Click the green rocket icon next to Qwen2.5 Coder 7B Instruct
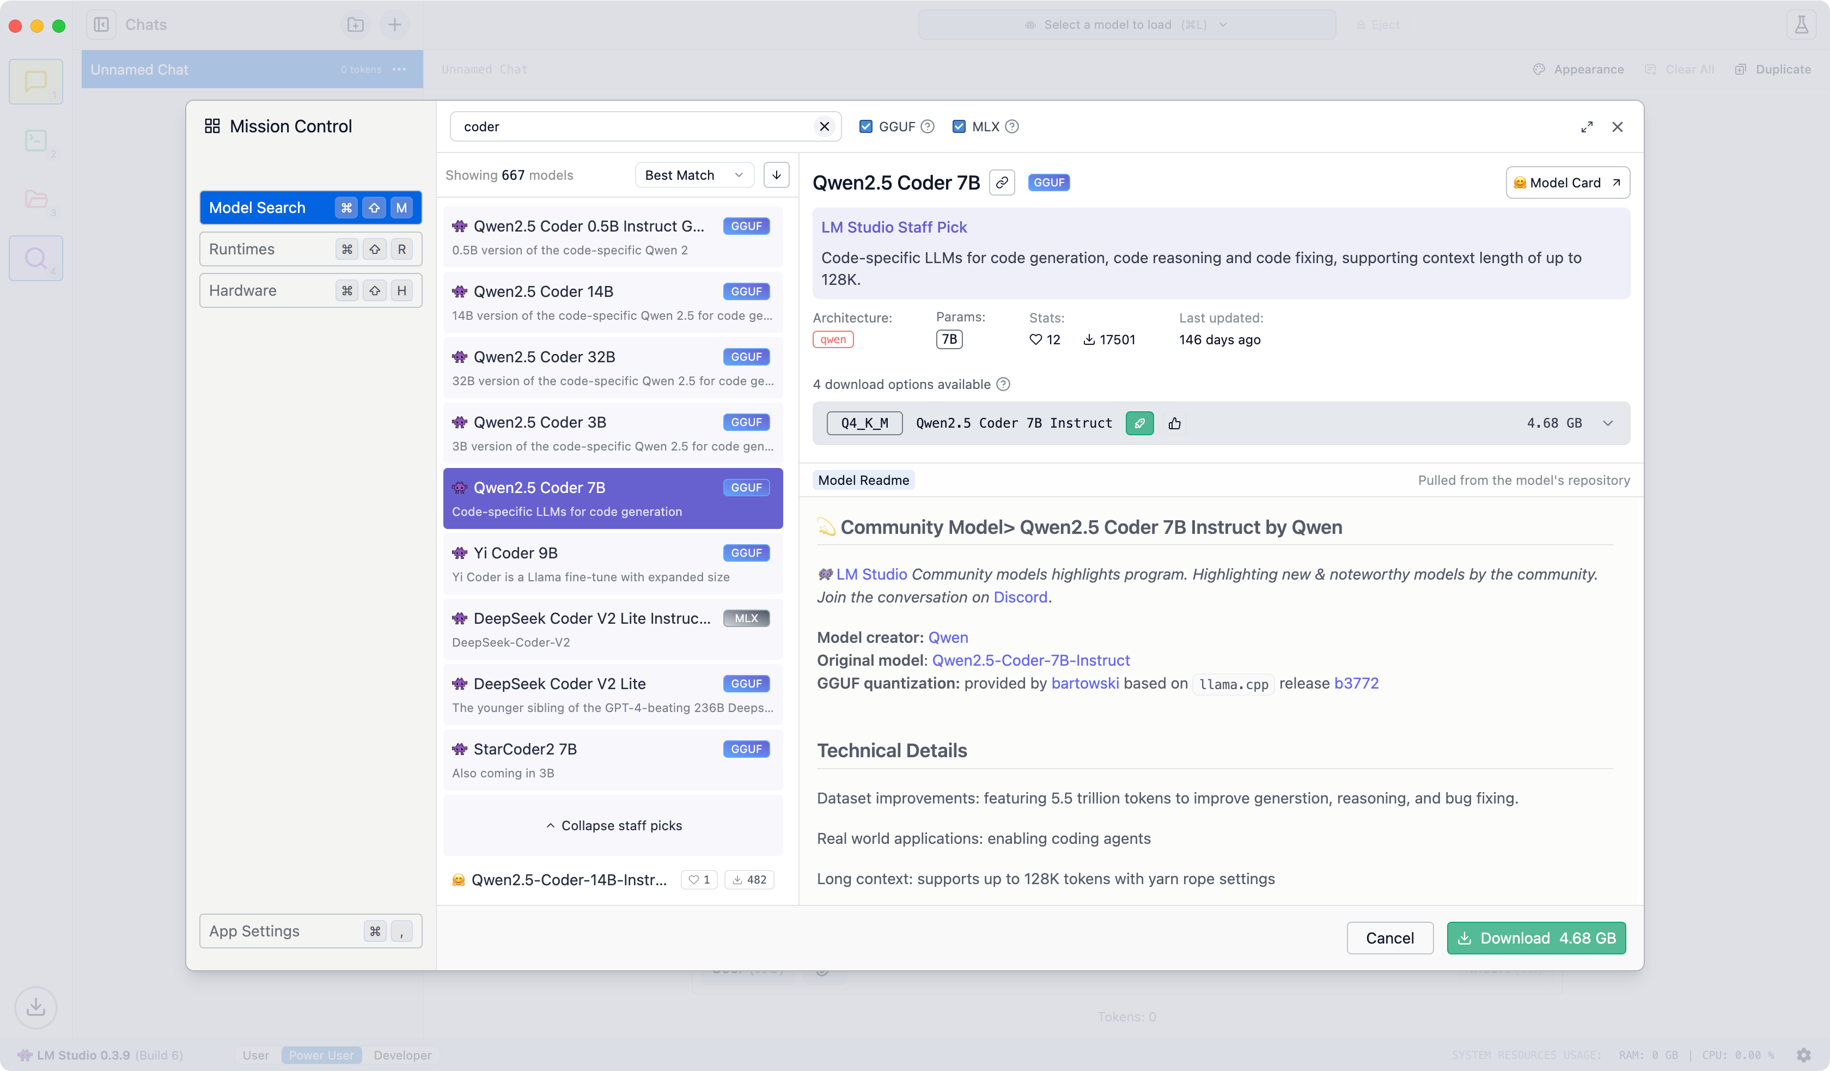The height and width of the screenshot is (1071, 1830). click(x=1139, y=424)
